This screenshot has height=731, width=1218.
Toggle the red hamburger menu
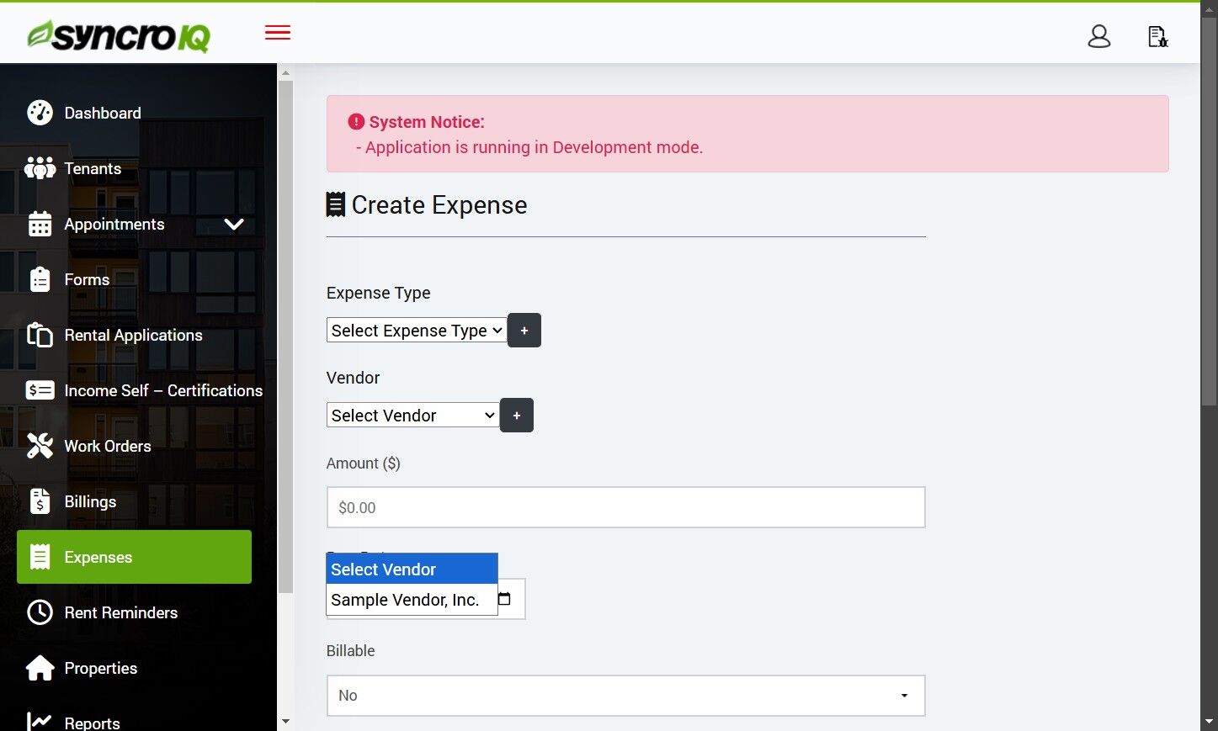click(x=278, y=33)
